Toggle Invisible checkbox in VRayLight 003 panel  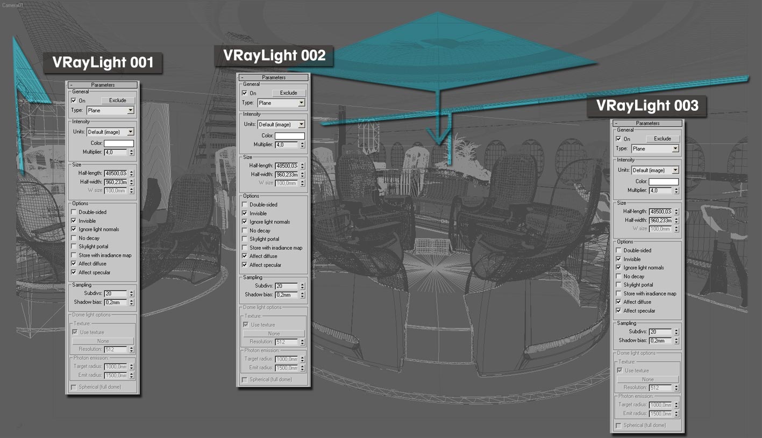pyautogui.click(x=619, y=259)
